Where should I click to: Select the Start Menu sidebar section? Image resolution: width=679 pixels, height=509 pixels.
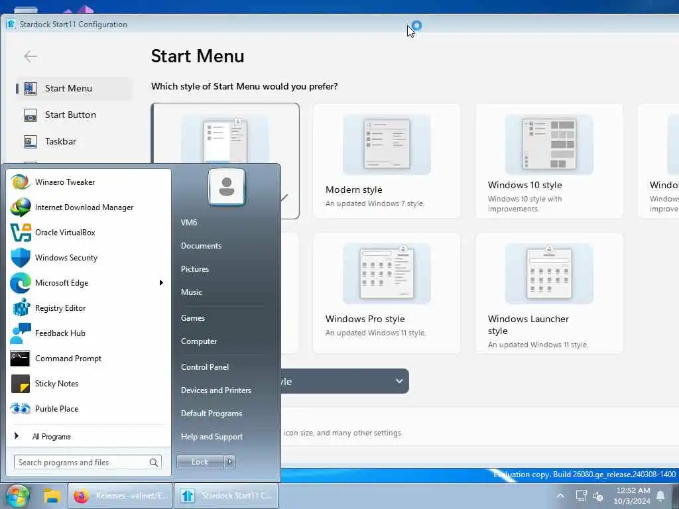coord(74,88)
